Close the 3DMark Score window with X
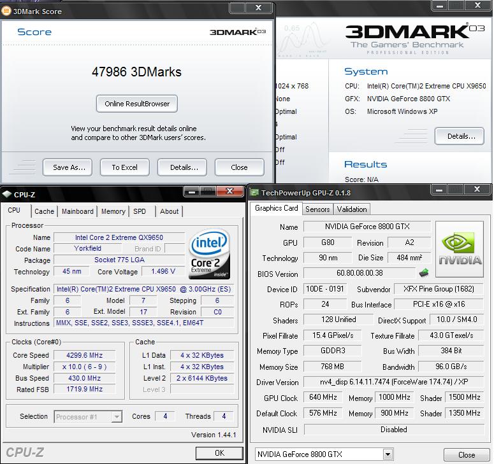Image resolution: width=494 pixels, height=464 pixels. coord(258,8)
